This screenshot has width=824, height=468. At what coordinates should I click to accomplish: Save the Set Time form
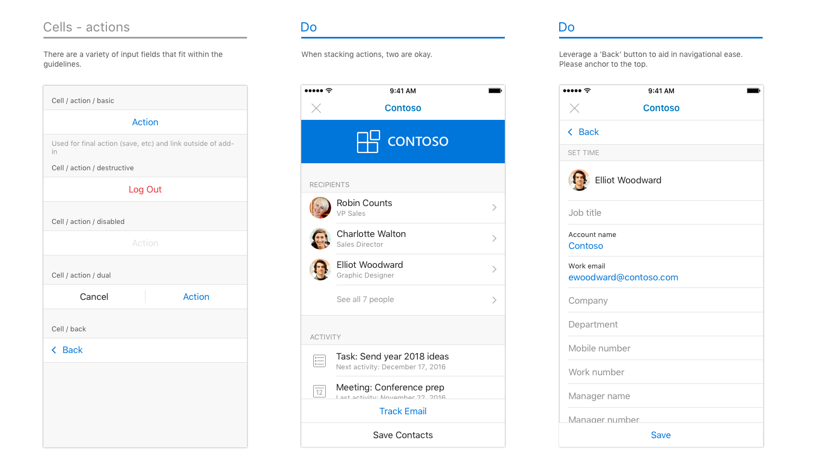point(661,435)
